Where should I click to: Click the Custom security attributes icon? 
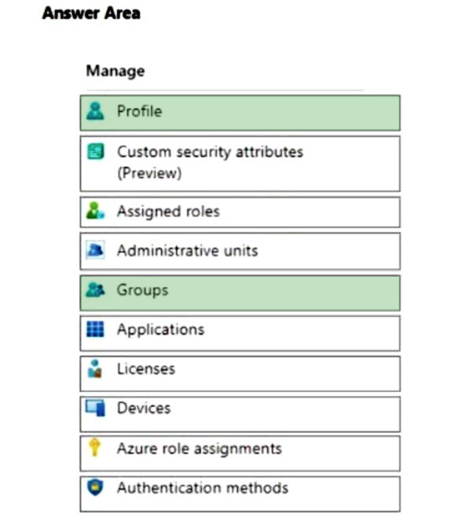coord(95,152)
